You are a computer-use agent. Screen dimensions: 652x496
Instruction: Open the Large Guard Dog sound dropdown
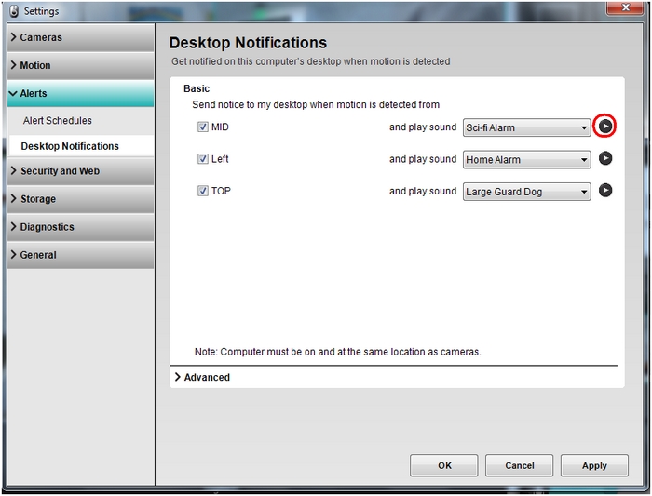tap(527, 192)
